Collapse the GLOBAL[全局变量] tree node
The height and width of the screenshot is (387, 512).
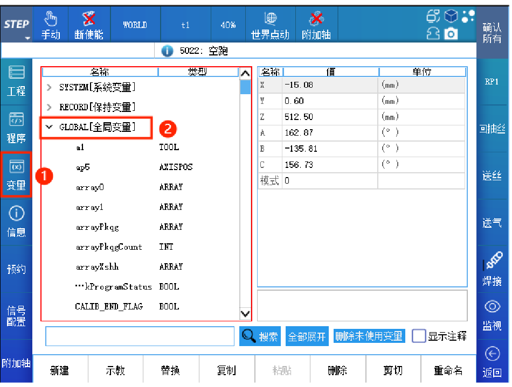tap(50, 127)
